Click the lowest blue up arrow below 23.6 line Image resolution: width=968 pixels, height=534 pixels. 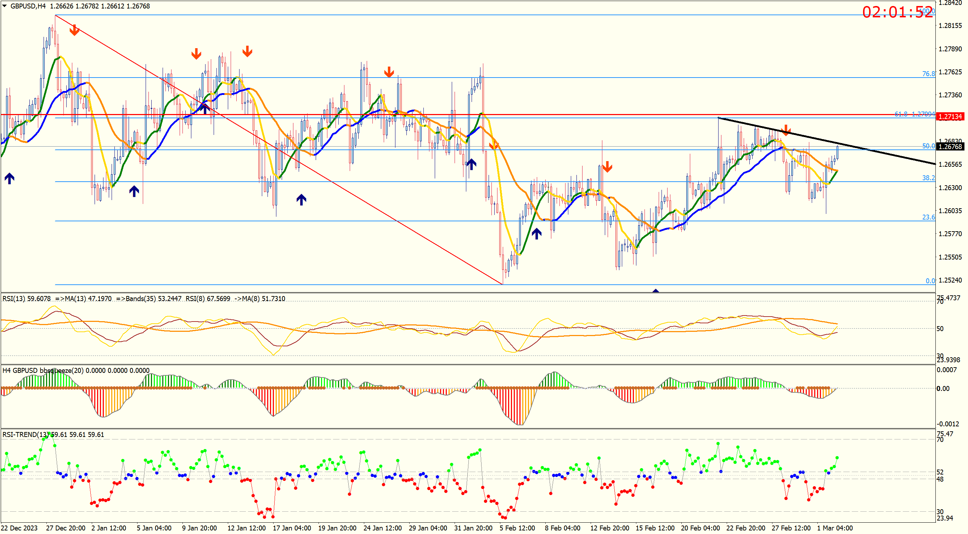(536, 234)
